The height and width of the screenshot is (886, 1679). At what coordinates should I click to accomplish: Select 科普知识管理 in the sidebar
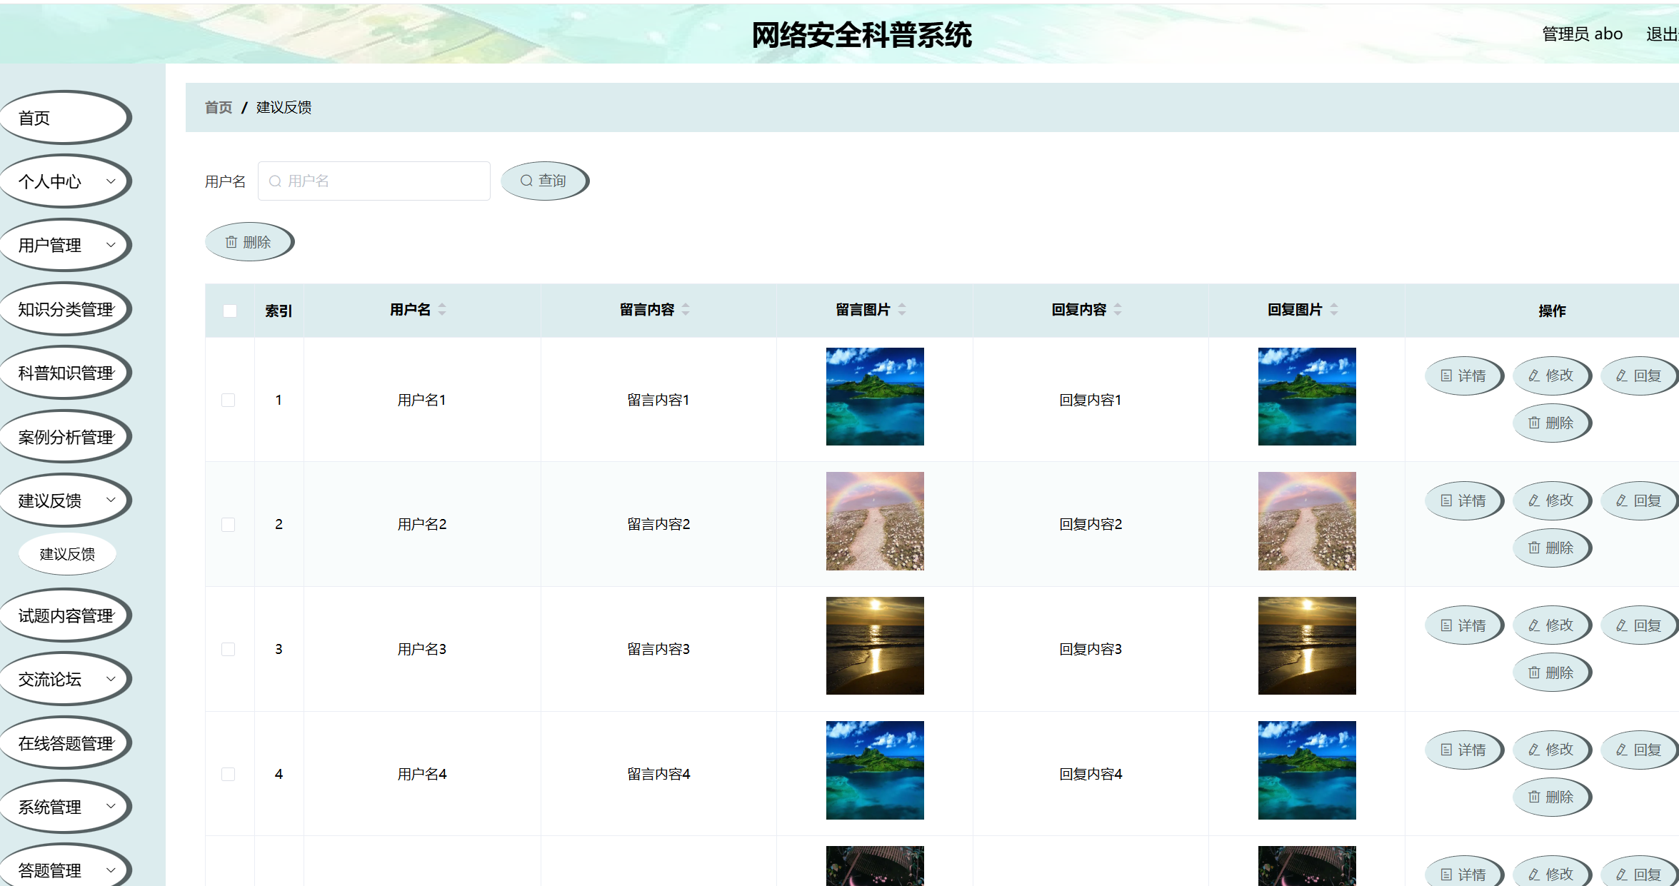tap(66, 372)
